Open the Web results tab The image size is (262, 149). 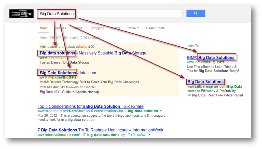[x=44, y=28]
